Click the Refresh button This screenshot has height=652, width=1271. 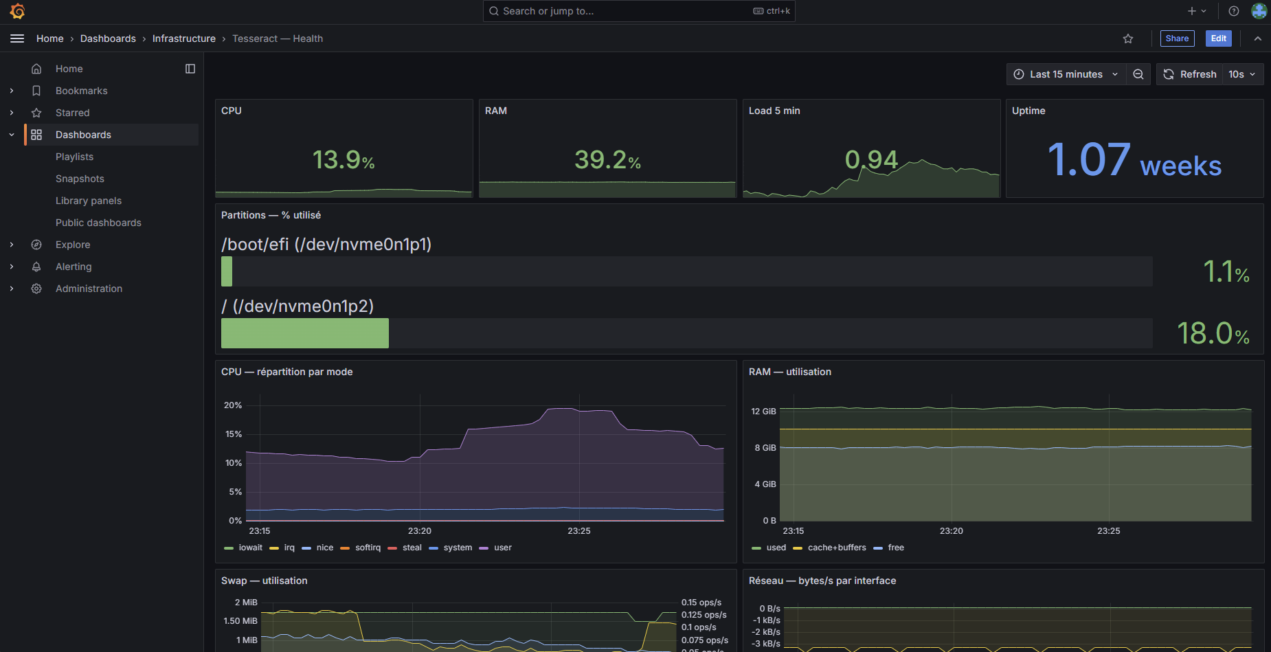point(1190,74)
